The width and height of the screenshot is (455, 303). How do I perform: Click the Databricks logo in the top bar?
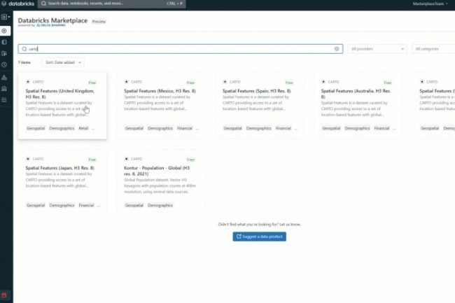tap(18, 3)
